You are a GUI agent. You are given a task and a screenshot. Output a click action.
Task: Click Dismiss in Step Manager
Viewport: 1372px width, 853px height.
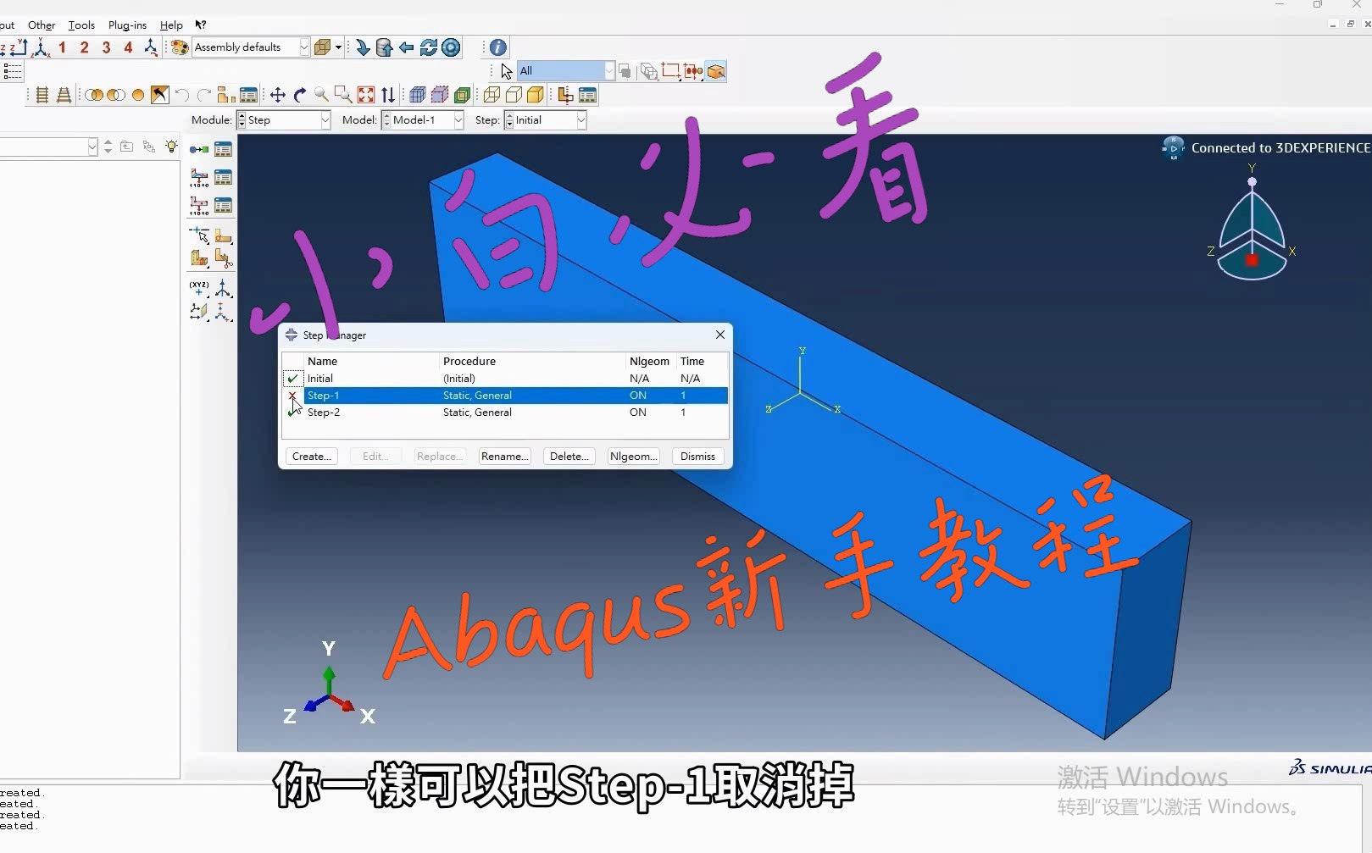click(698, 457)
